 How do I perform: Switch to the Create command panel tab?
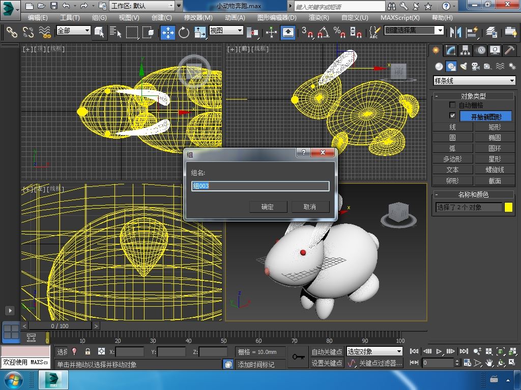click(x=436, y=50)
